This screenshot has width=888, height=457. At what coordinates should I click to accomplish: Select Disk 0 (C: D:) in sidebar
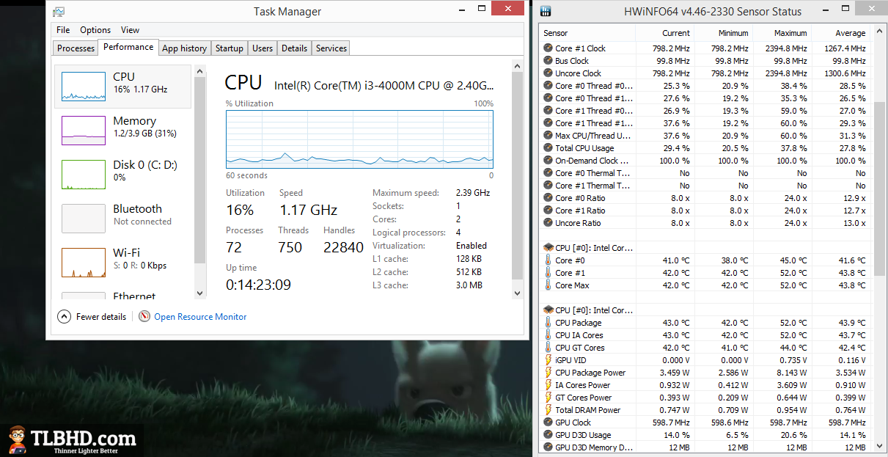click(122, 175)
